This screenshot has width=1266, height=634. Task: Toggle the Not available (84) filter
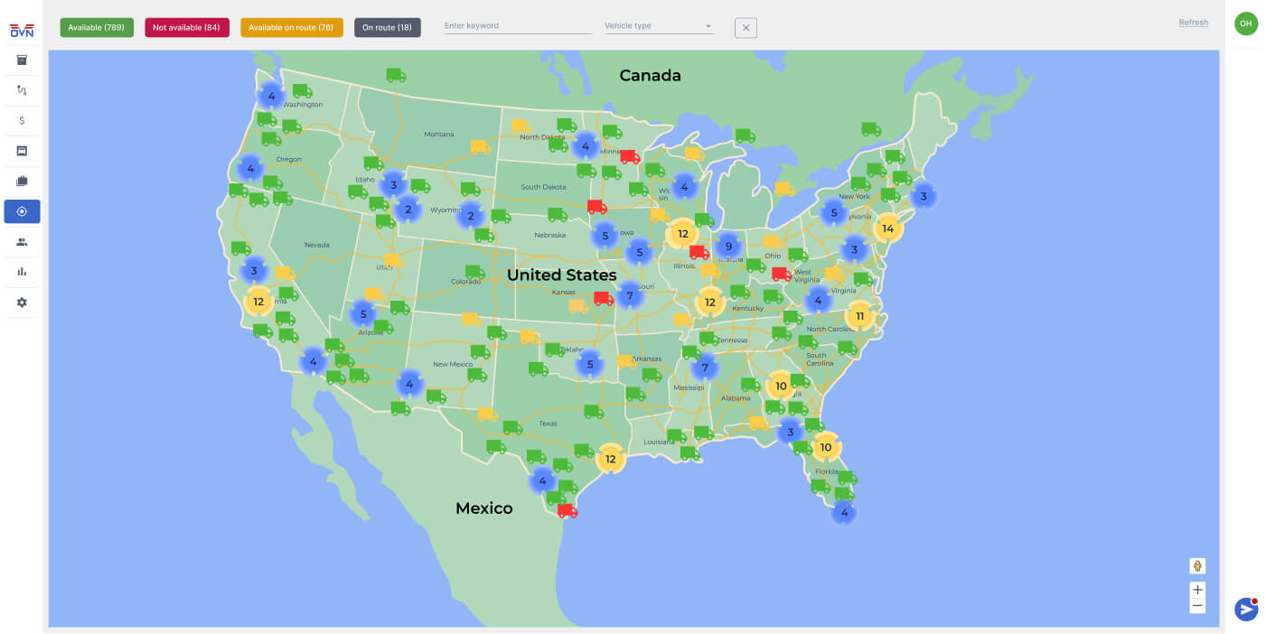pyautogui.click(x=186, y=28)
